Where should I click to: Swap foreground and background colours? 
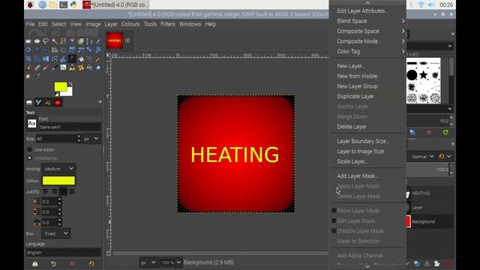pyautogui.click(x=70, y=84)
